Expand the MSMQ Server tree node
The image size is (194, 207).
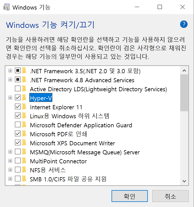click(x=10, y=152)
